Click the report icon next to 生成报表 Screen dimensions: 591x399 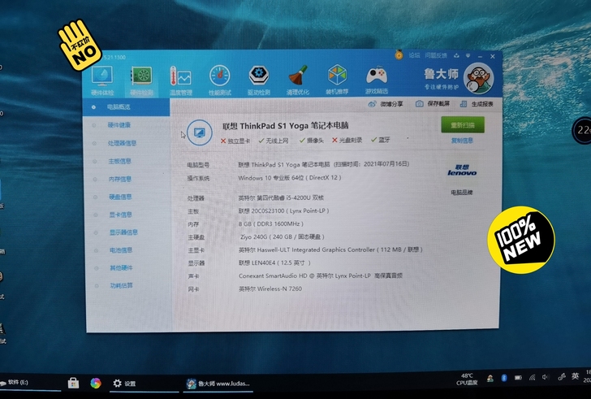click(464, 104)
